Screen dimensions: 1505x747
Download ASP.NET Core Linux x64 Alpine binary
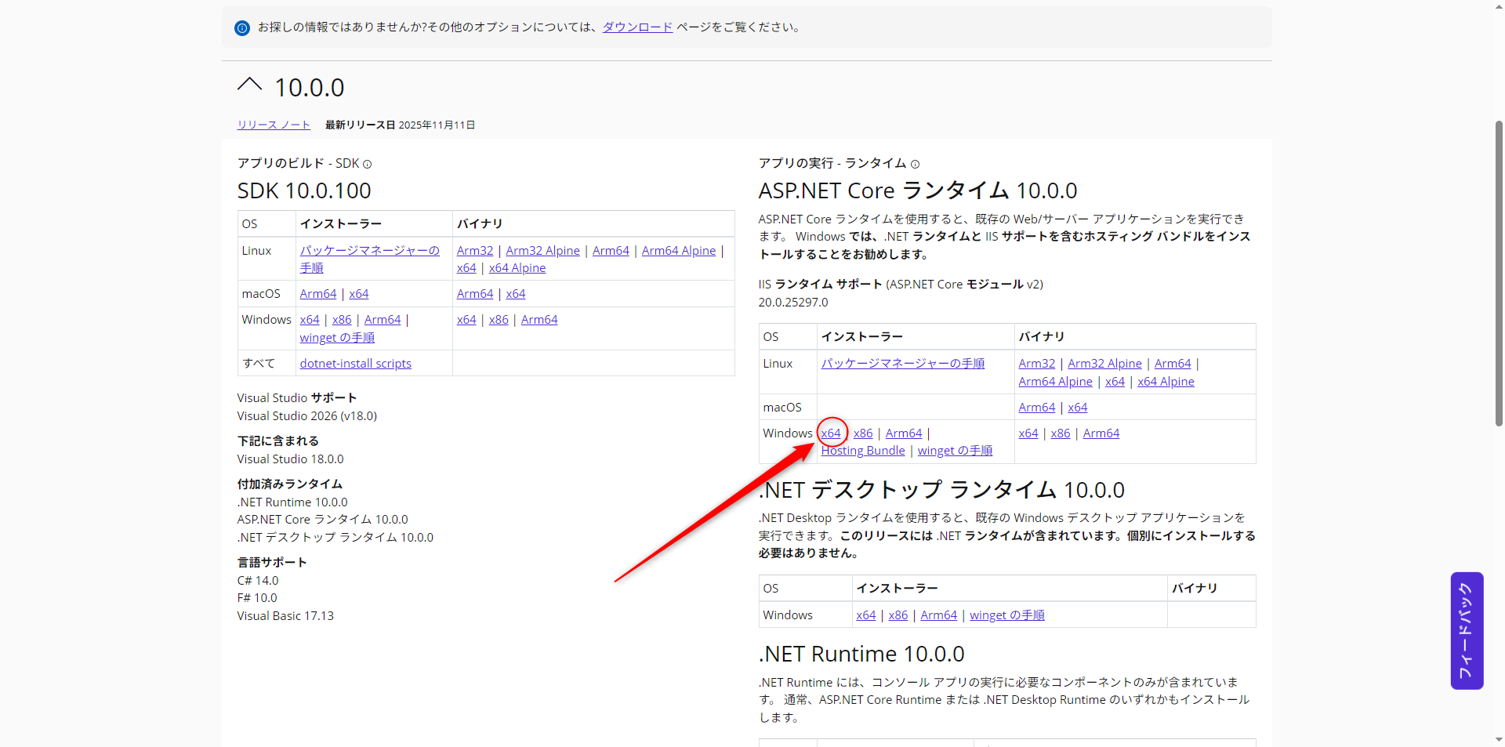(x=1166, y=382)
